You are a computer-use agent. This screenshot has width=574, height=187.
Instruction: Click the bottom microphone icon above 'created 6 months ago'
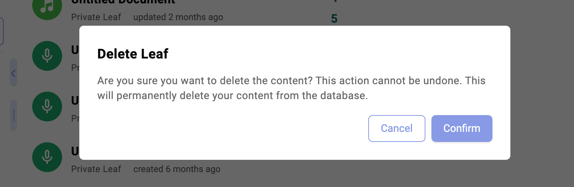click(47, 157)
